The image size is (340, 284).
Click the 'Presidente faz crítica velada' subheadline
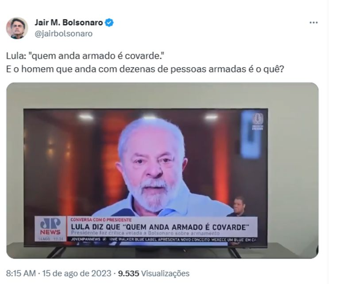pos(145,233)
